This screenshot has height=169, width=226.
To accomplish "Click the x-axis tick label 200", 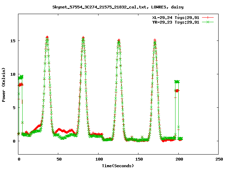I will pyautogui.click(x=179, y=159).
